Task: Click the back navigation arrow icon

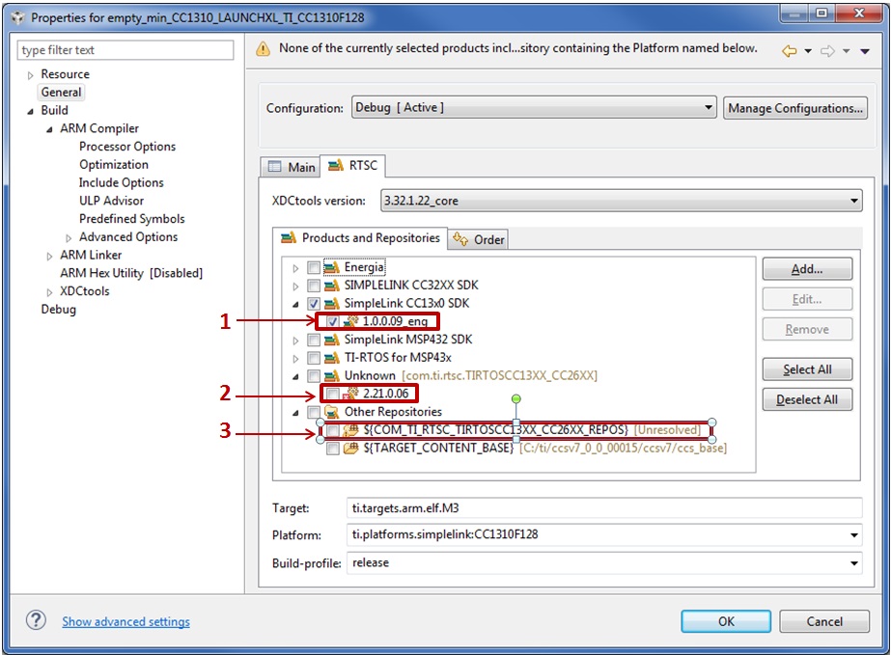Action: tap(789, 51)
